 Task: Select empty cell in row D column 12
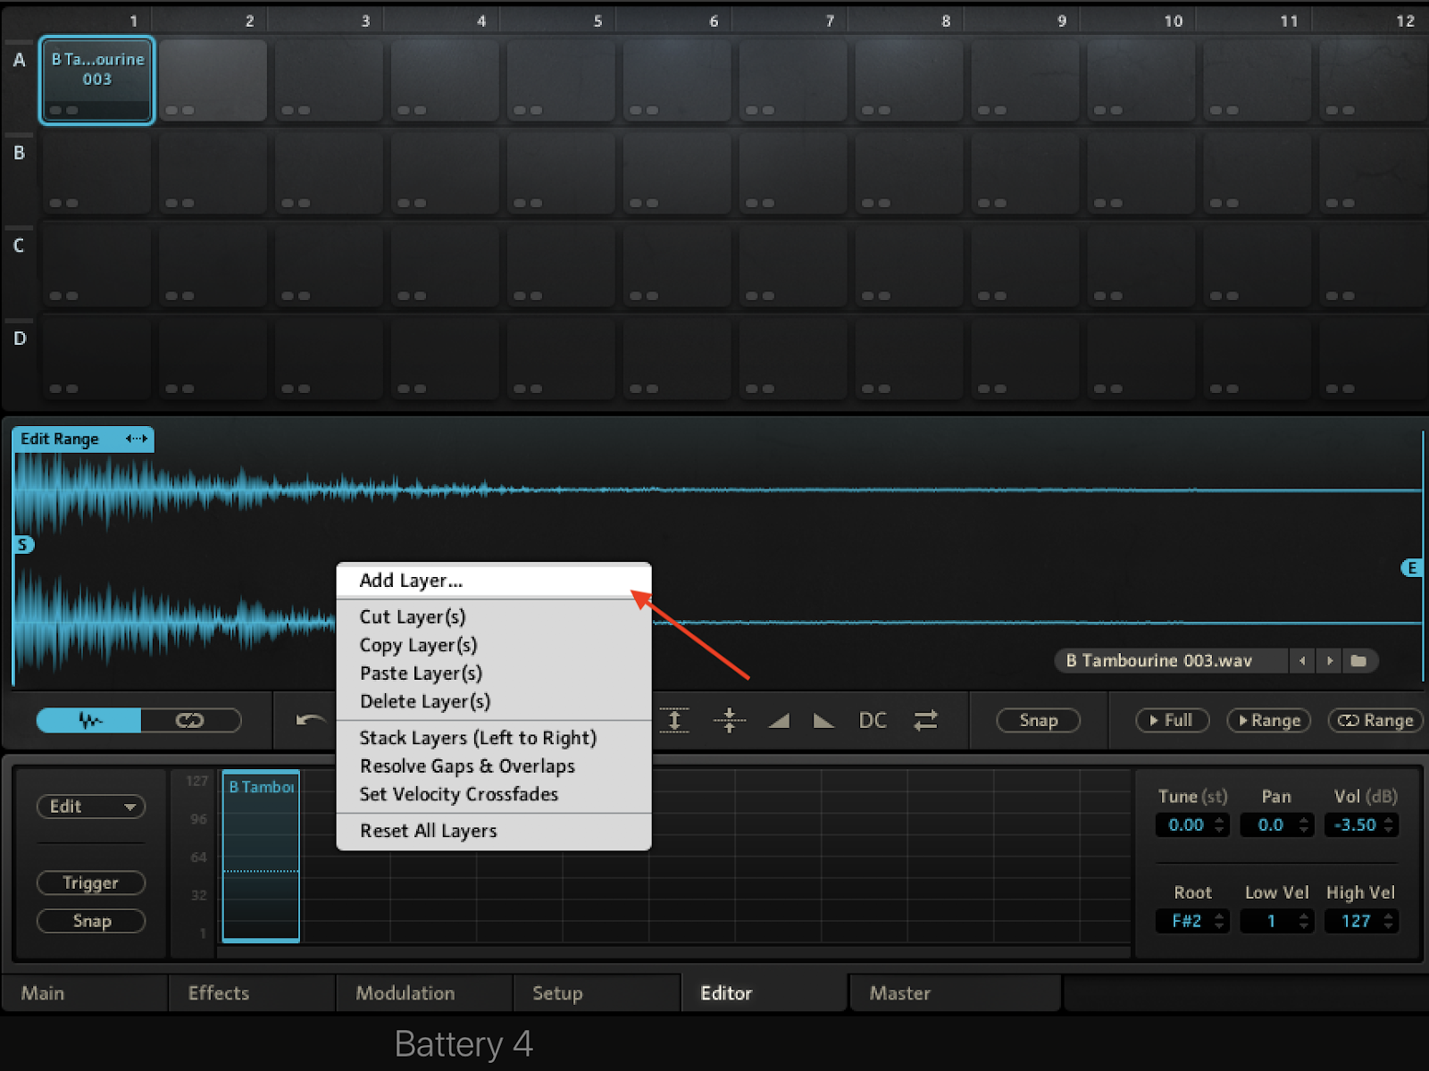point(1373,359)
